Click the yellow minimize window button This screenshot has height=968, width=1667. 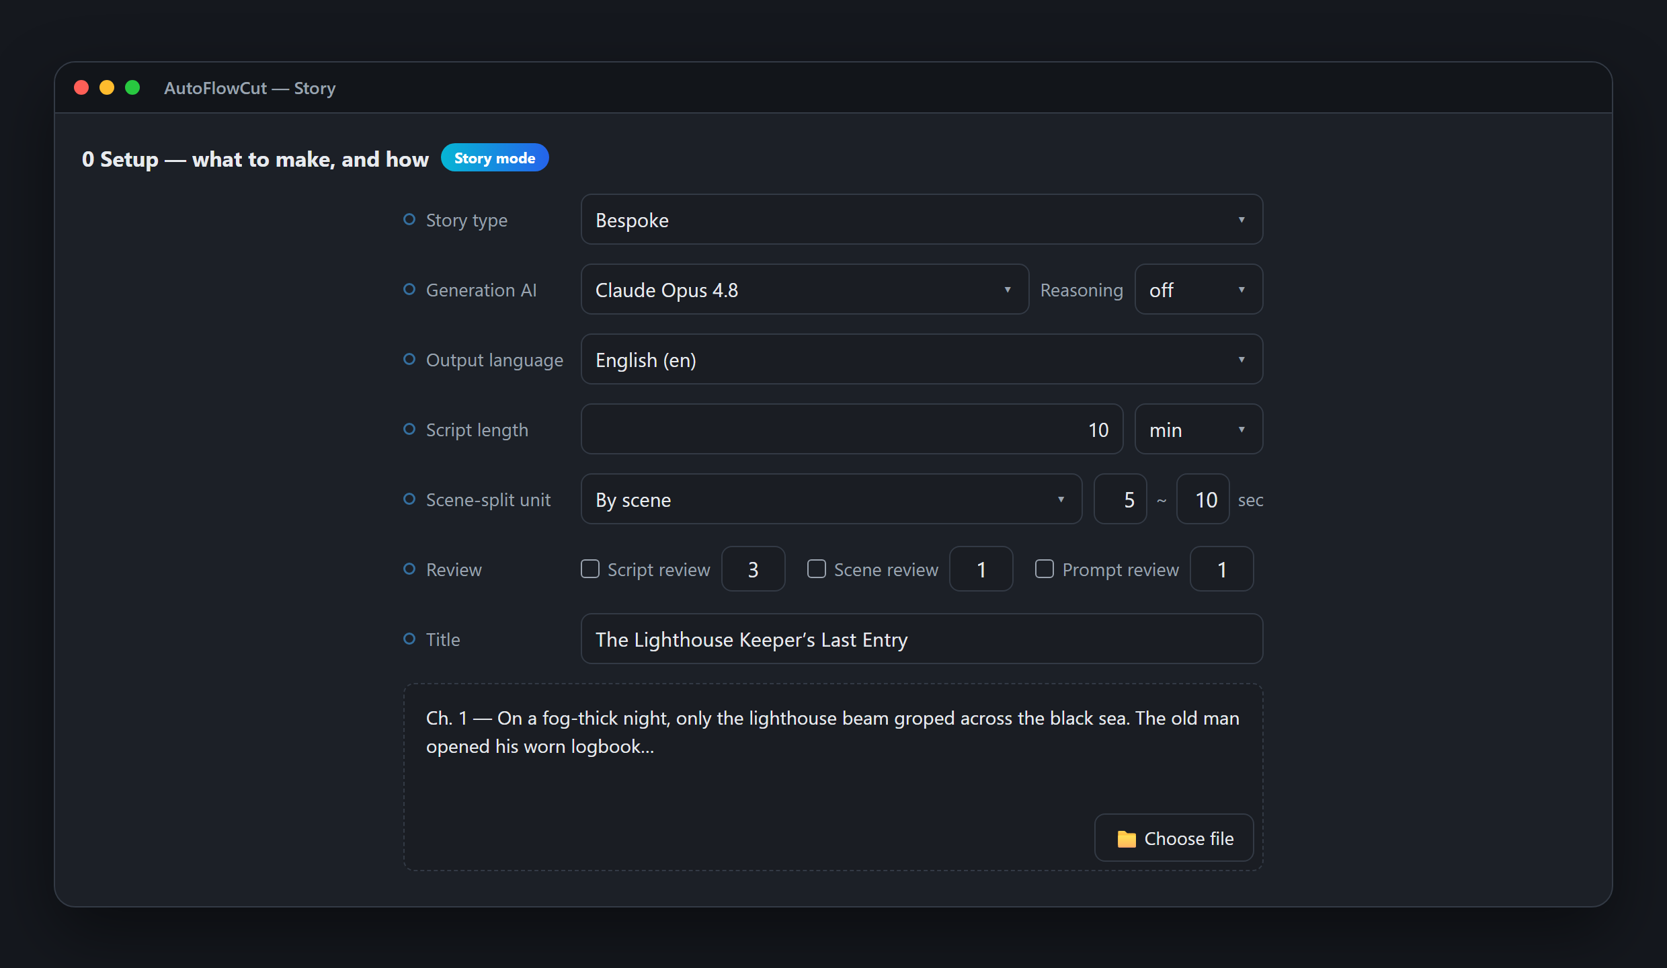click(x=107, y=87)
